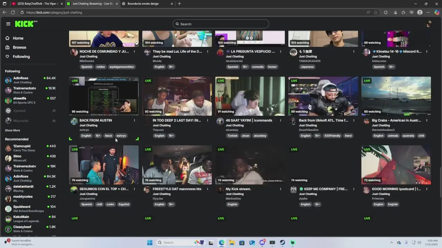
Task: Click HyyJoe streamer avatar
Action: click(x=147, y=190)
